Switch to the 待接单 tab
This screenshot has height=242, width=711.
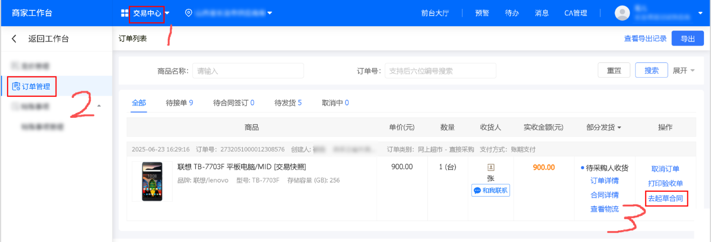[x=179, y=103]
